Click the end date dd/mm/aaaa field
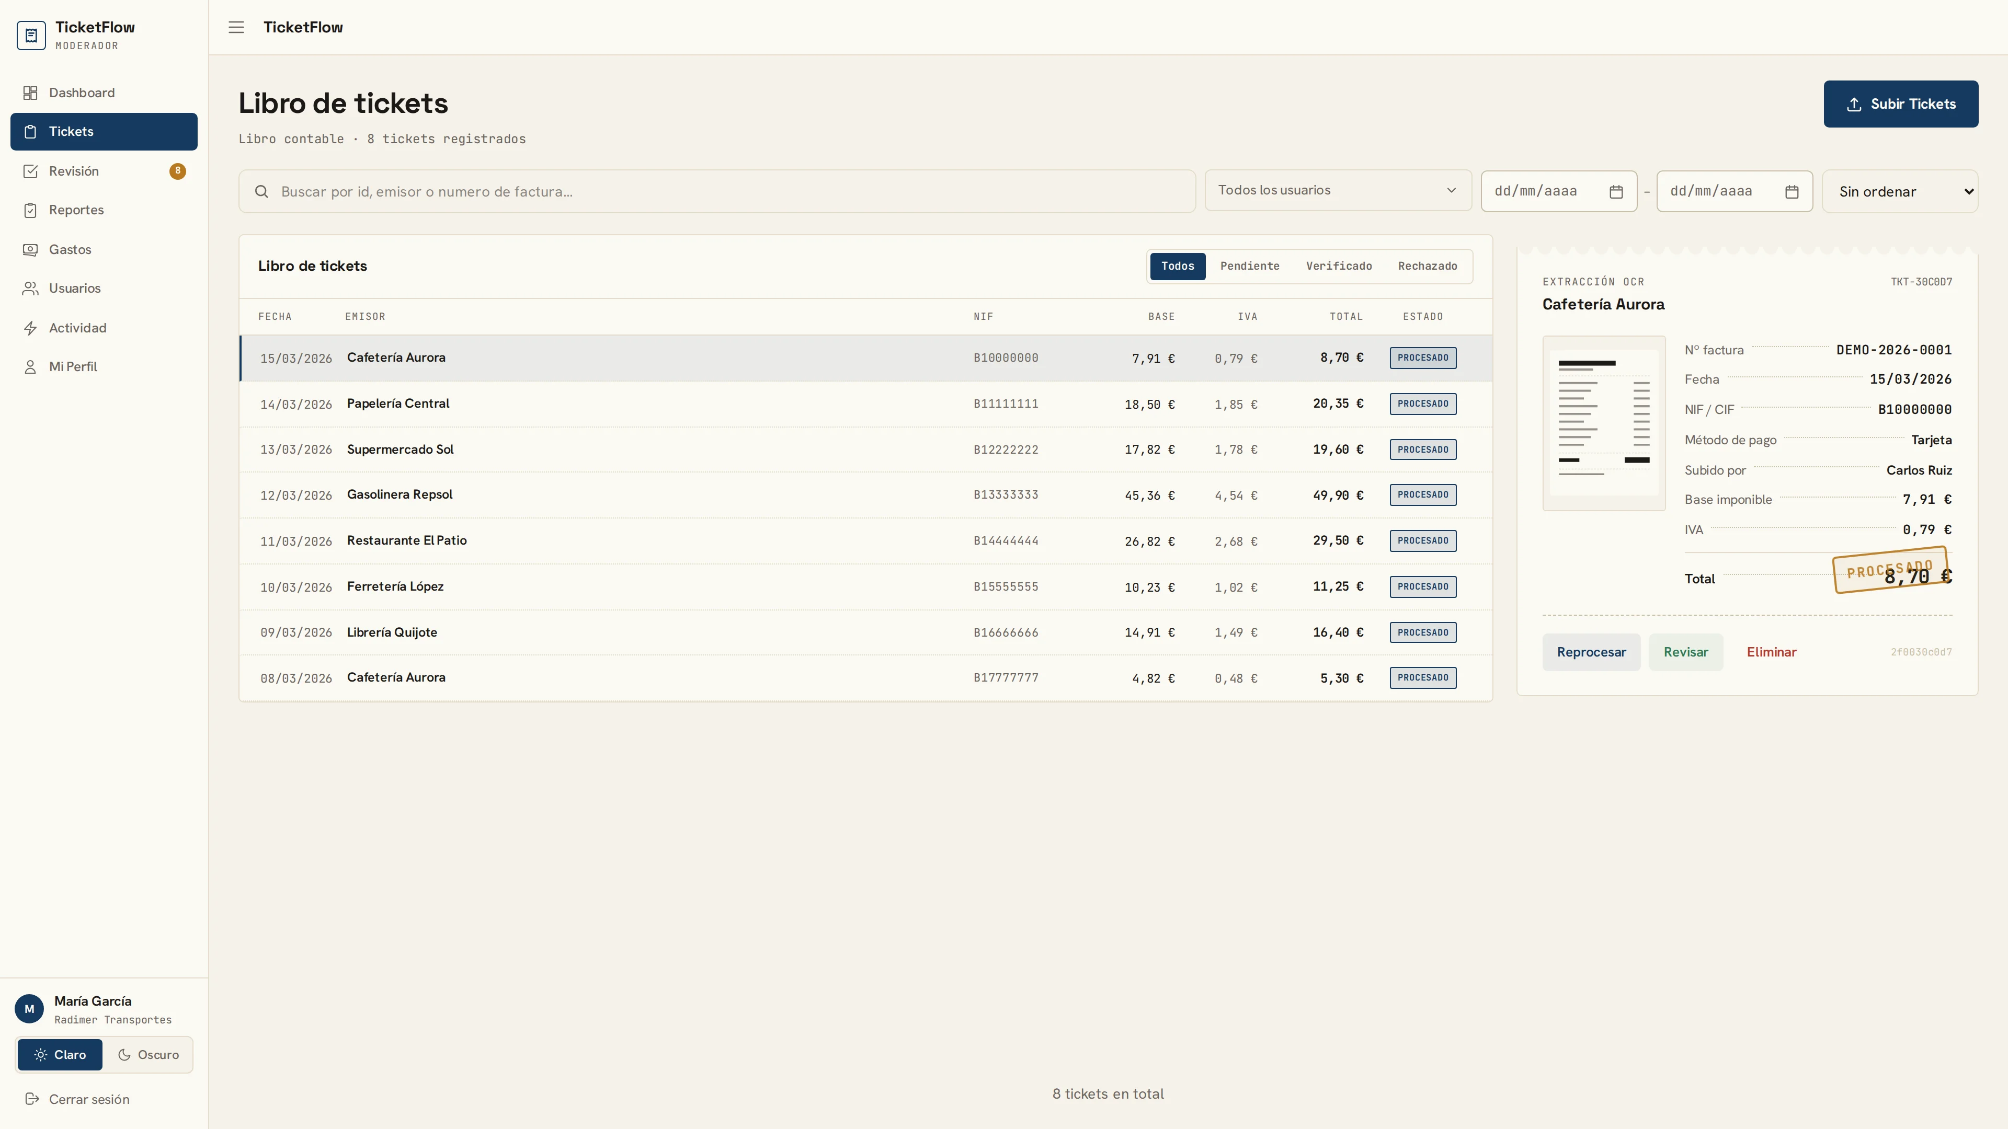This screenshot has width=2008, height=1129. coord(1735,192)
